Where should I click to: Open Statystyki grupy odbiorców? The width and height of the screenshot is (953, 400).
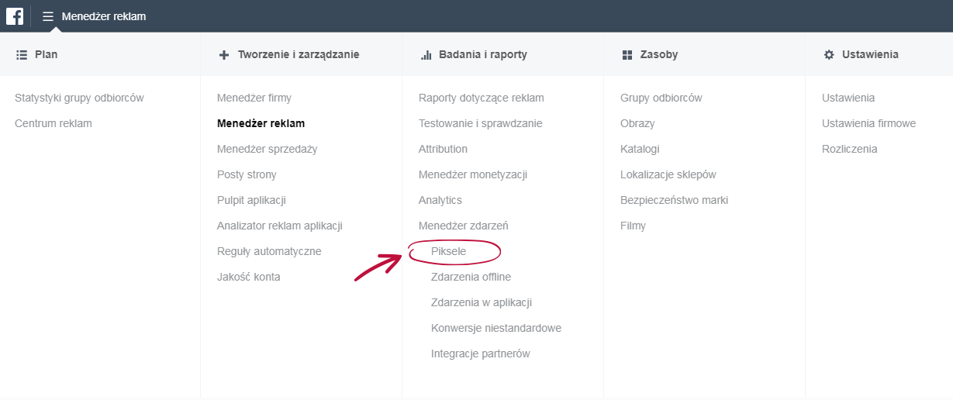79,98
